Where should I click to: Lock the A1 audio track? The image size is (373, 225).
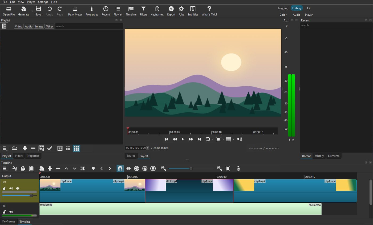coord(4,212)
